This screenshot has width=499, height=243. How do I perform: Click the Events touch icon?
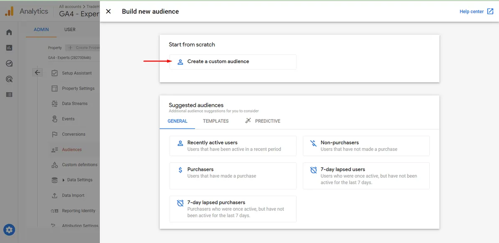point(54,119)
